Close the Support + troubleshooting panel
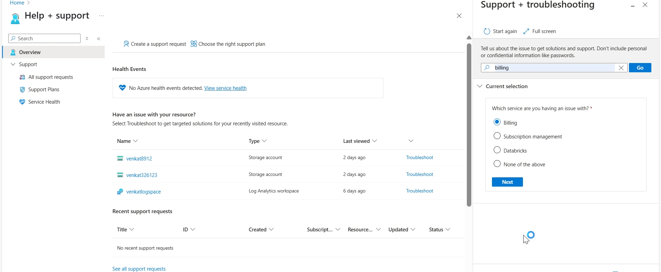 645,5
